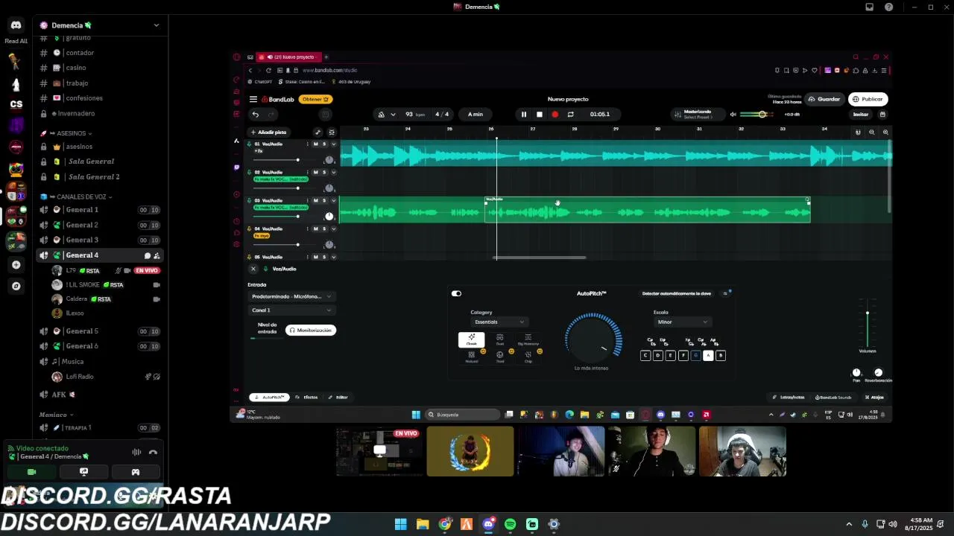This screenshot has width=954, height=536.
Task: Open the Category Essentials dropdown
Action: point(499,322)
